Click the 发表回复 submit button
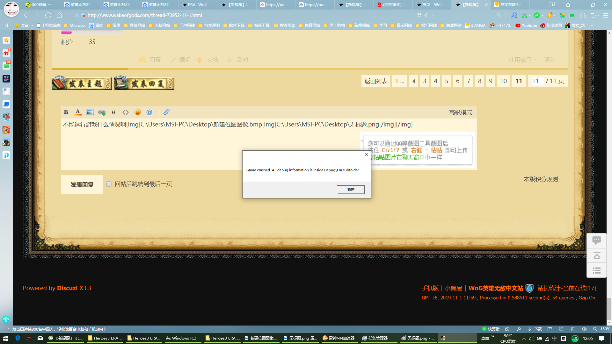 click(x=82, y=184)
